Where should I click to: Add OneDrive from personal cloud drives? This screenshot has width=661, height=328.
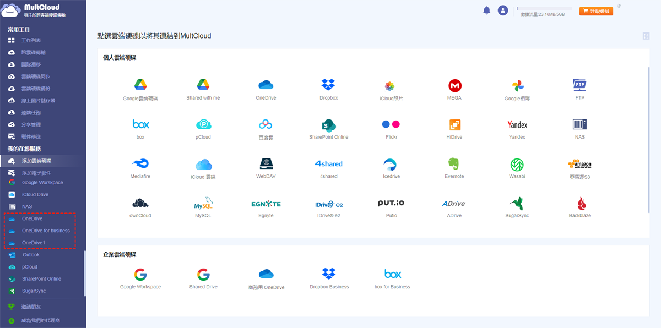pos(266,85)
